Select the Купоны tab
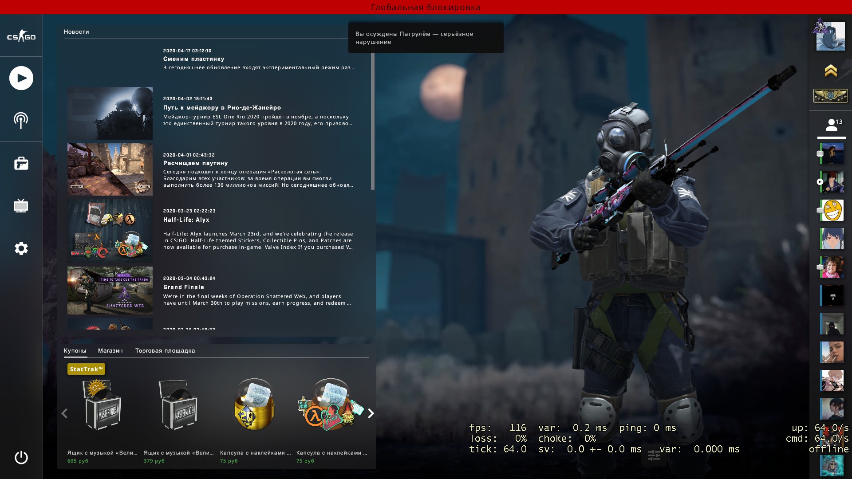The image size is (852, 479). [75, 350]
